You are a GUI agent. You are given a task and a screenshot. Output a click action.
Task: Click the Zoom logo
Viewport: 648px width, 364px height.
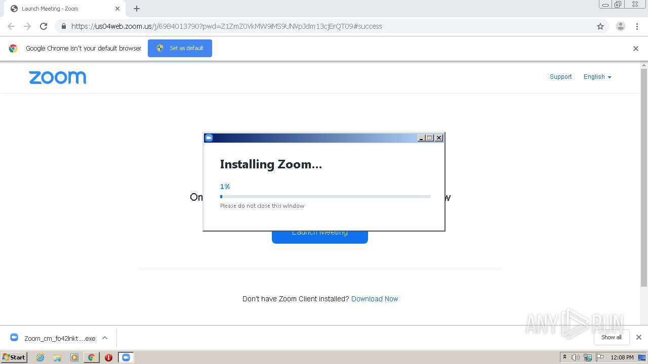[57, 77]
